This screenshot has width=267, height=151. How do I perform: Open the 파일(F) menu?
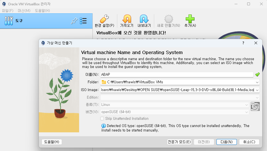click(x=8, y=11)
